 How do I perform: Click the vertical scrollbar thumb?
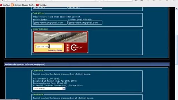click(177, 50)
